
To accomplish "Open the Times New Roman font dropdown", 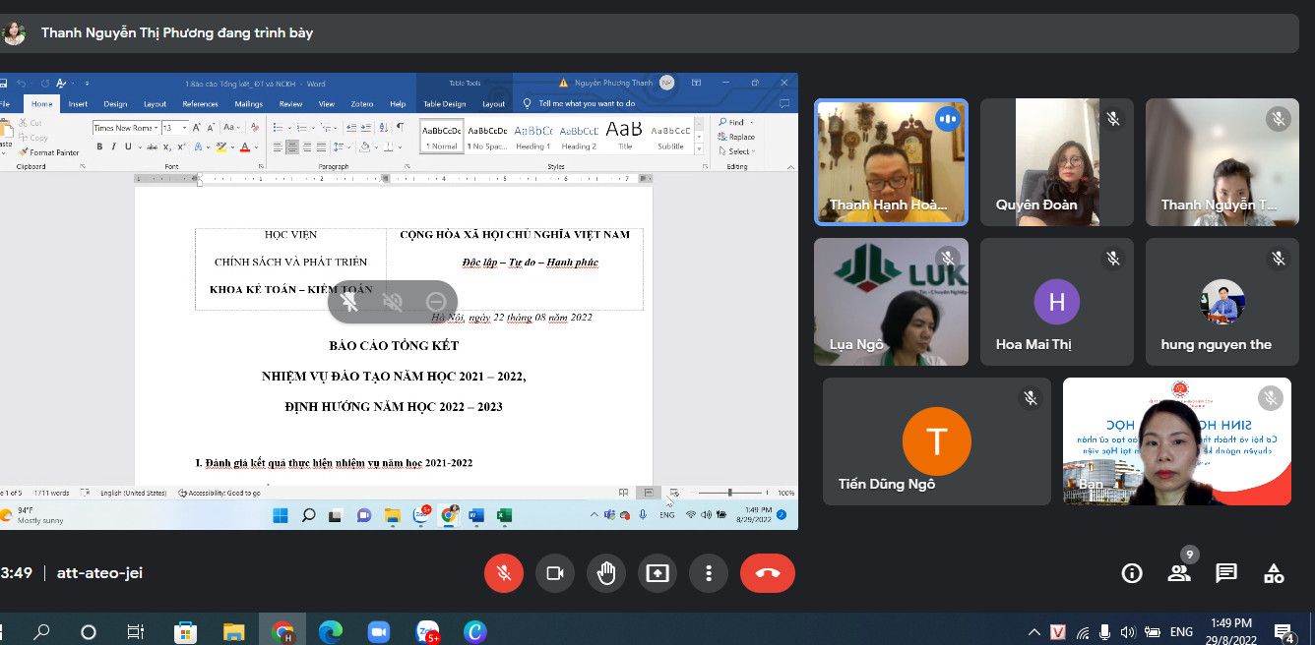I will [156, 128].
